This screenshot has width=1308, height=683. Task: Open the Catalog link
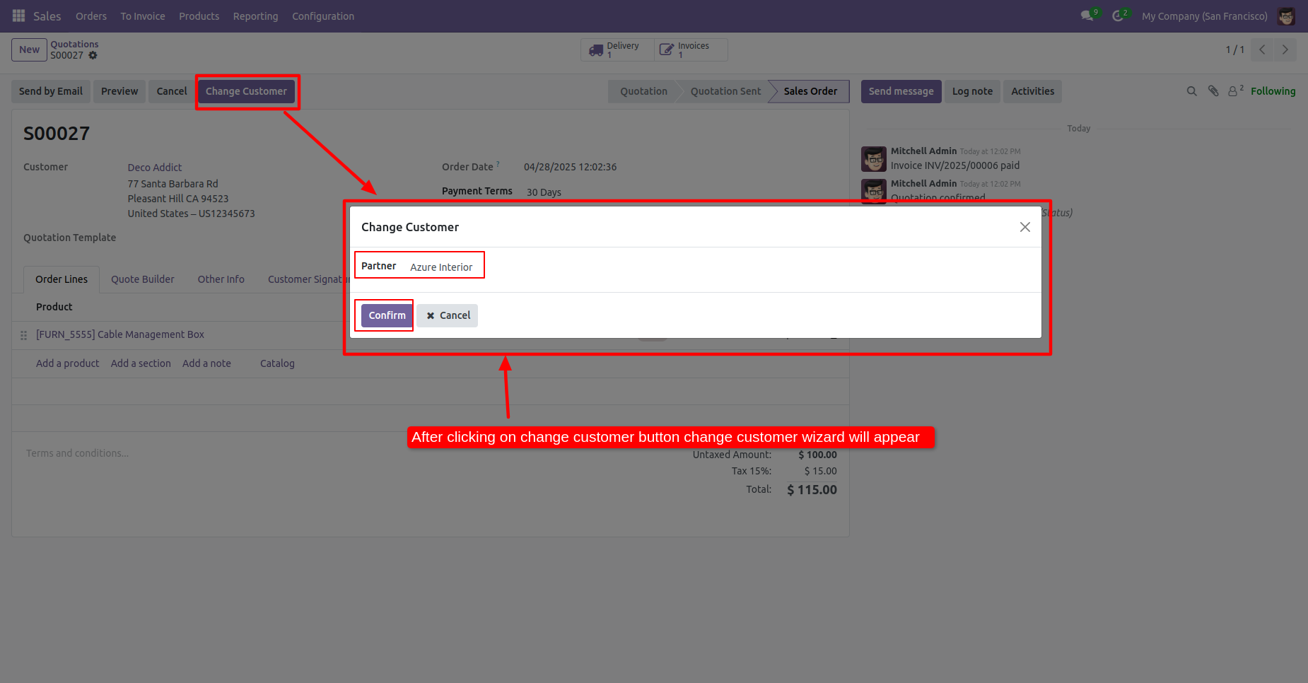click(277, 363)
